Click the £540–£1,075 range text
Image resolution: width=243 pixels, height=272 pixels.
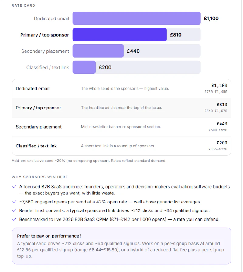pos(216,111)
